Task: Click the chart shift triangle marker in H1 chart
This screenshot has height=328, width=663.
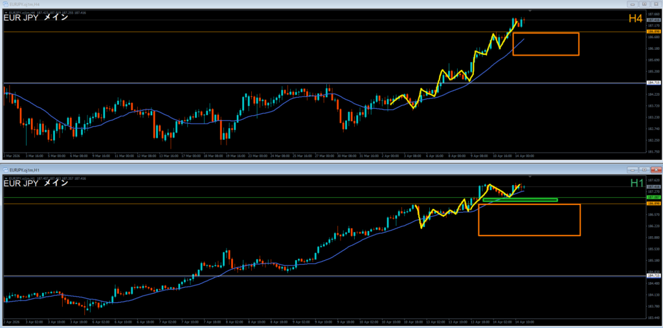Action: (x=530, y=176)
